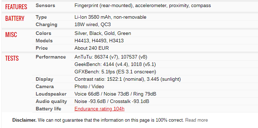Open the Charging spec label
Image resolution: width=258 pixels, height=128 pixels.
click(x=47, y=24)
